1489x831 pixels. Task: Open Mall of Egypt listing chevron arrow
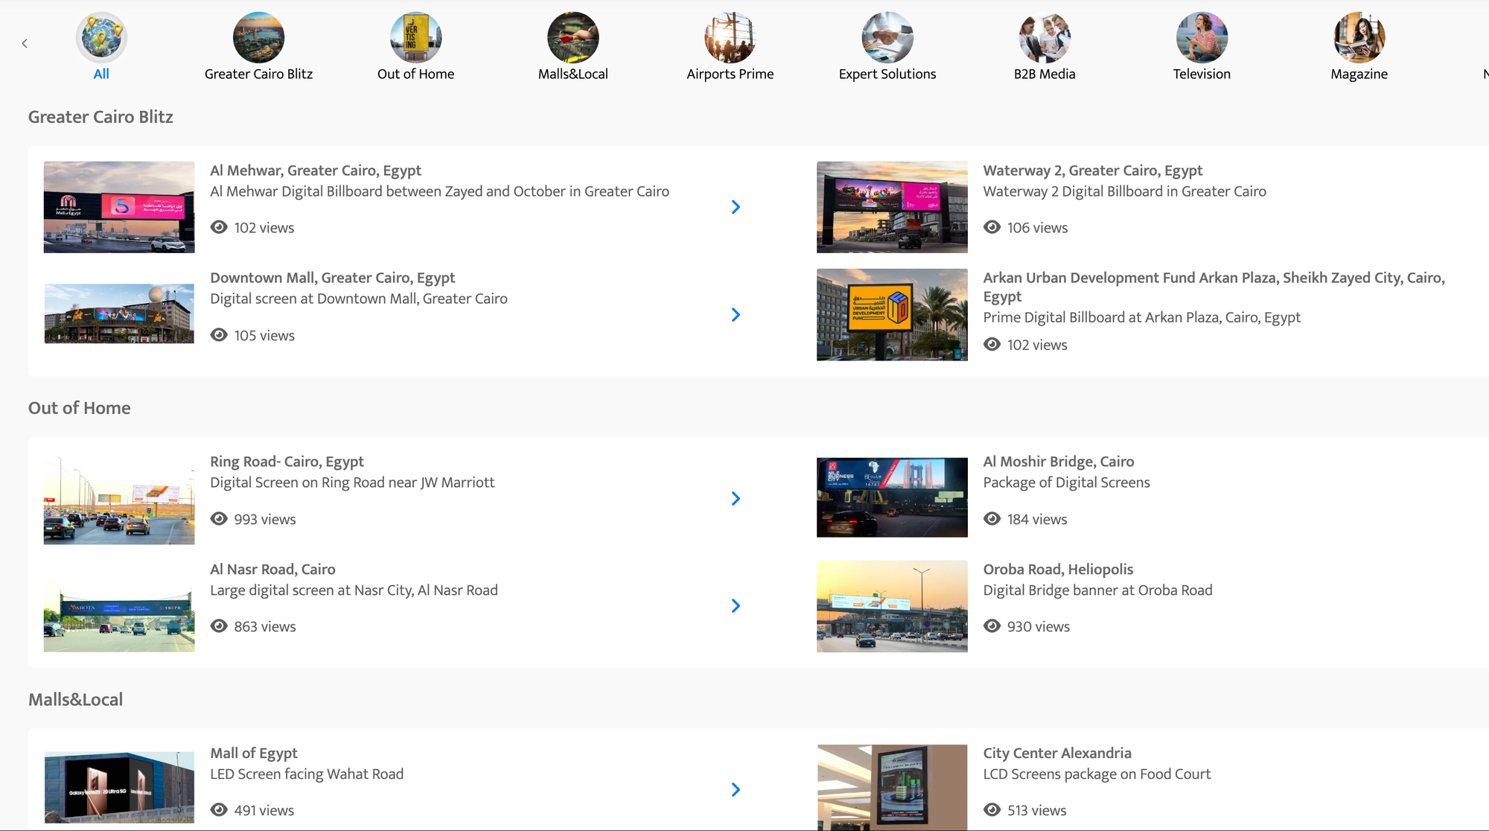(x=736, y=789)
